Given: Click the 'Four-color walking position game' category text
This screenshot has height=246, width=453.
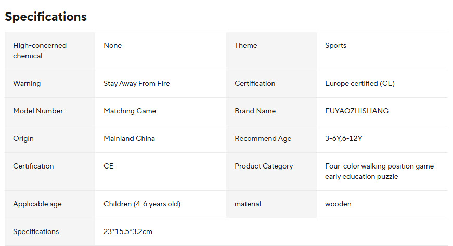Looking at the screenshot, I should click(379, 166).
